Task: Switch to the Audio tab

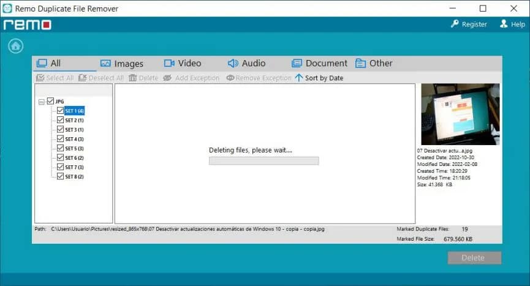Action: (x=246, y=63)
